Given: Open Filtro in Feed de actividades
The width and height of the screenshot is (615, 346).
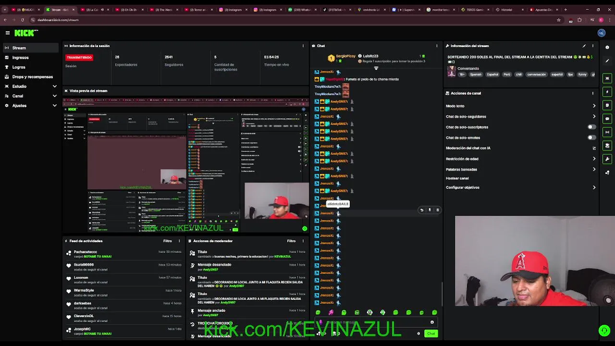Looking at the screenshot, I should pos(167,241).
